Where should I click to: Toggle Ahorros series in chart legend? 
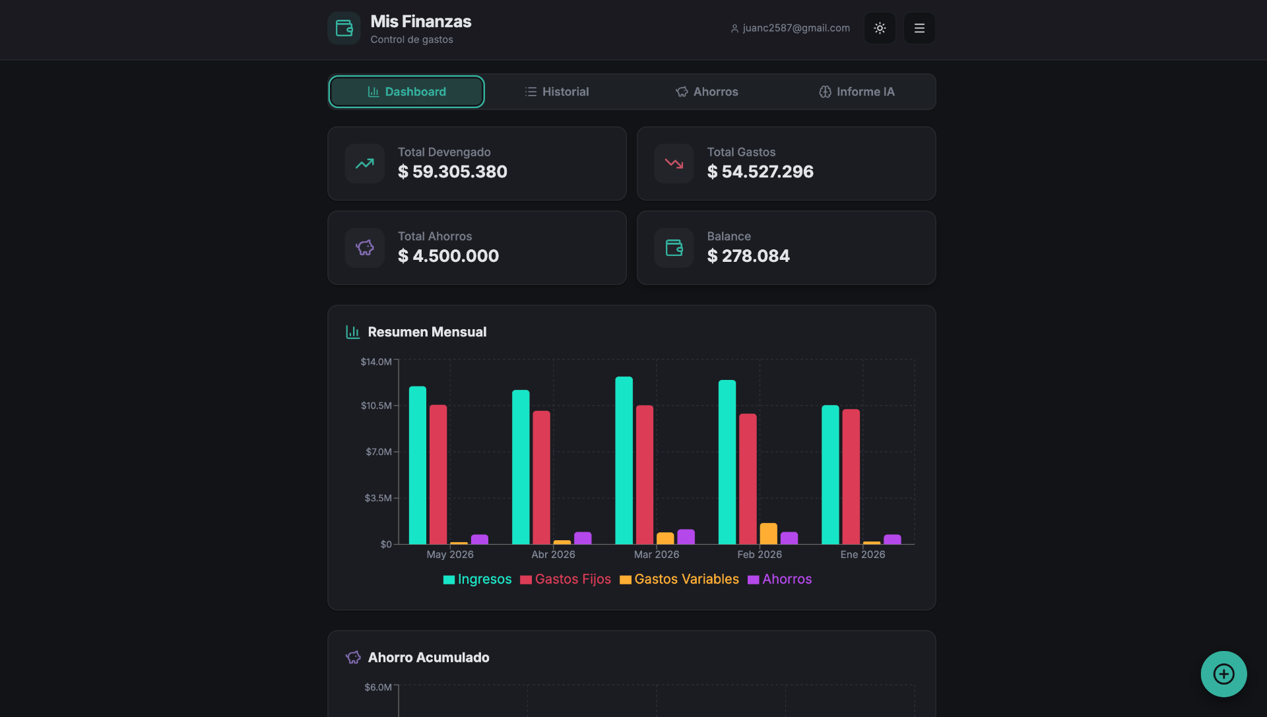[779, 579]
